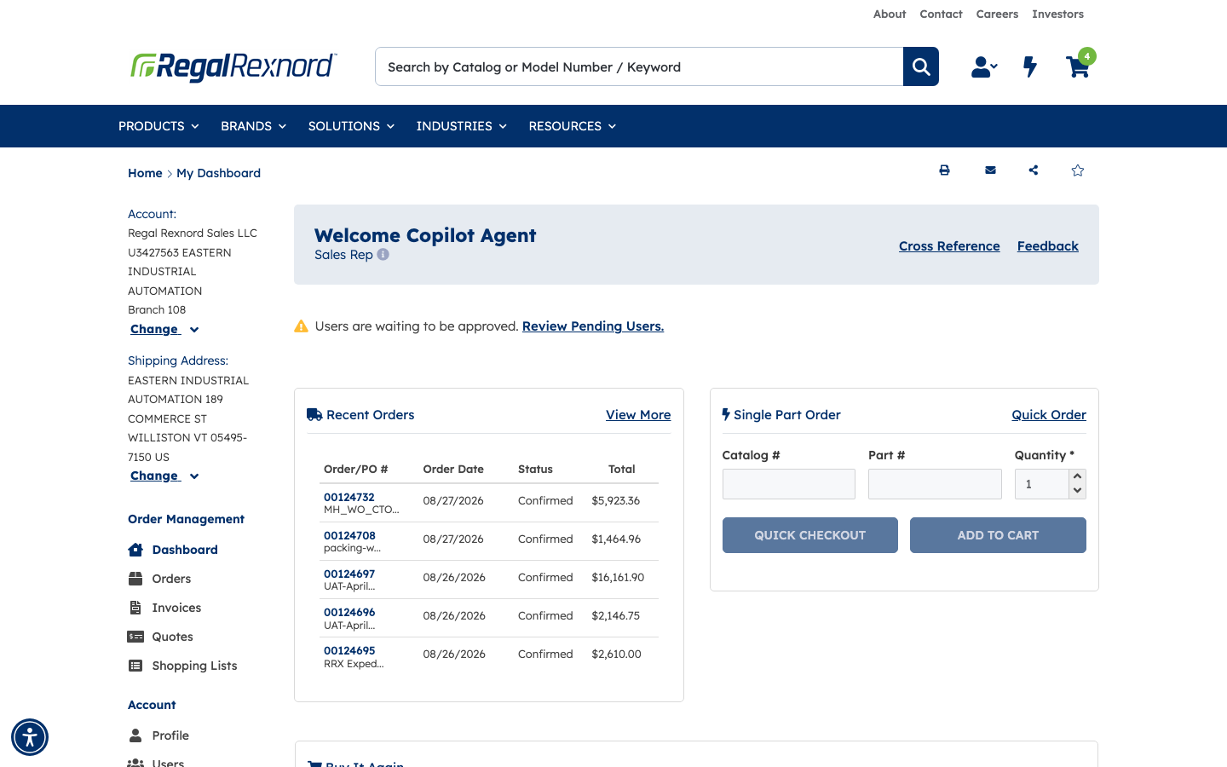Open the shopping cart icon

pyautogui.click(x=1078, y=66)
